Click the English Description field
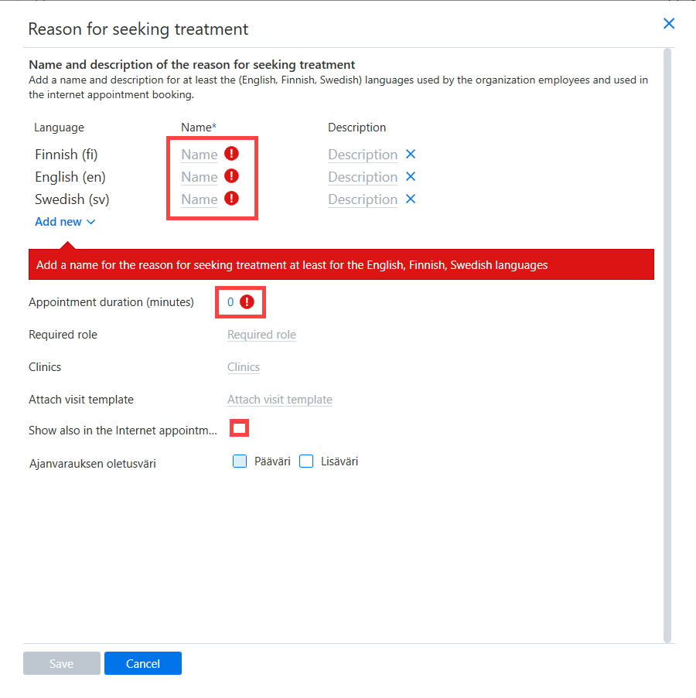 pos(363,177)
